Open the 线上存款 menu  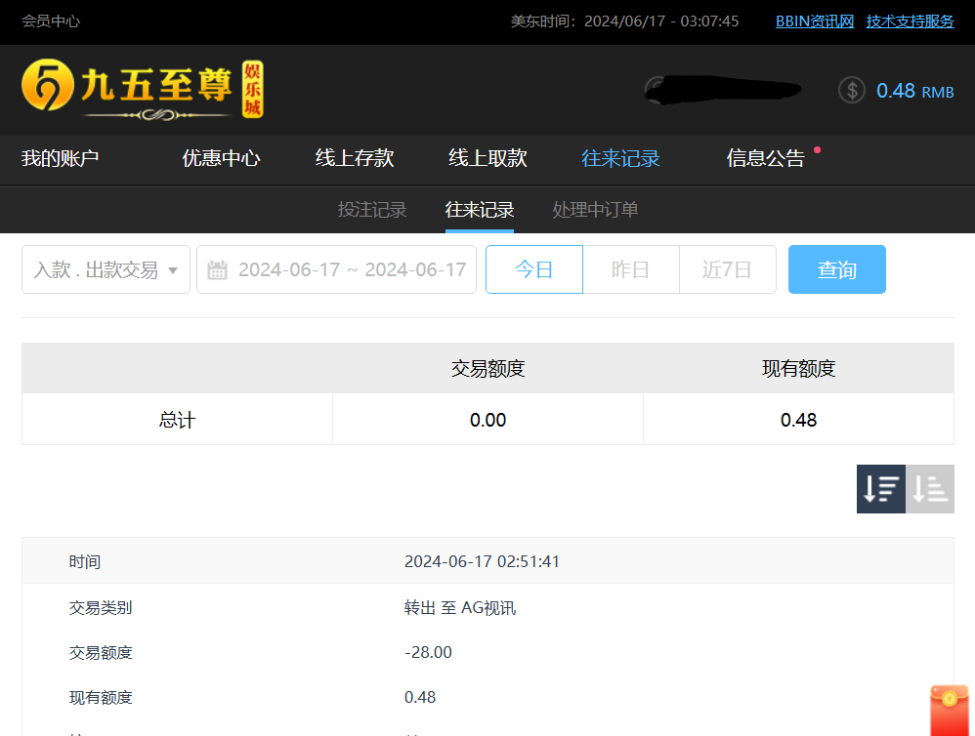tap(355, 158)
